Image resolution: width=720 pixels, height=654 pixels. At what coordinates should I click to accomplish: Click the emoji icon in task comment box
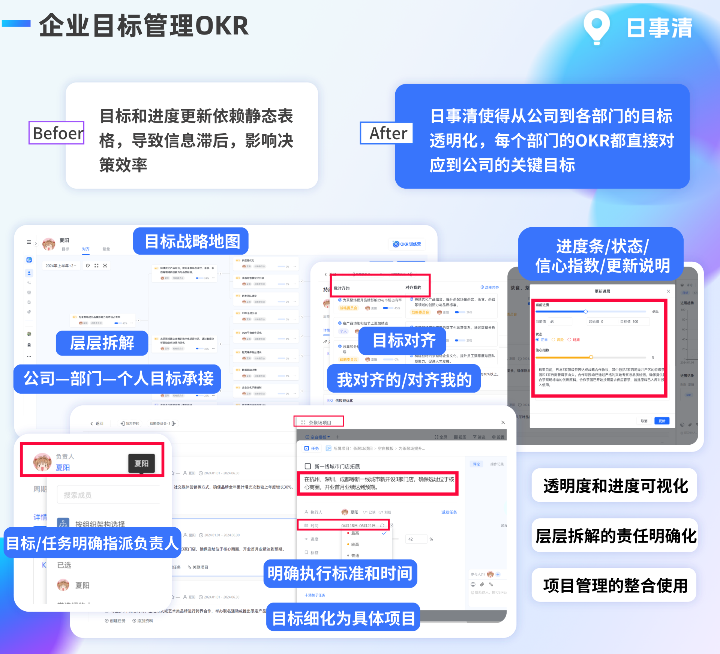473,585
